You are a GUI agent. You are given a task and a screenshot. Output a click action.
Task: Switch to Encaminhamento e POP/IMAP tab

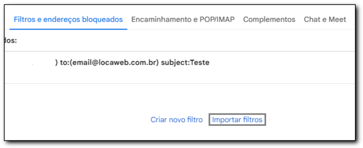pyautogui.click(x=183, y=20)
